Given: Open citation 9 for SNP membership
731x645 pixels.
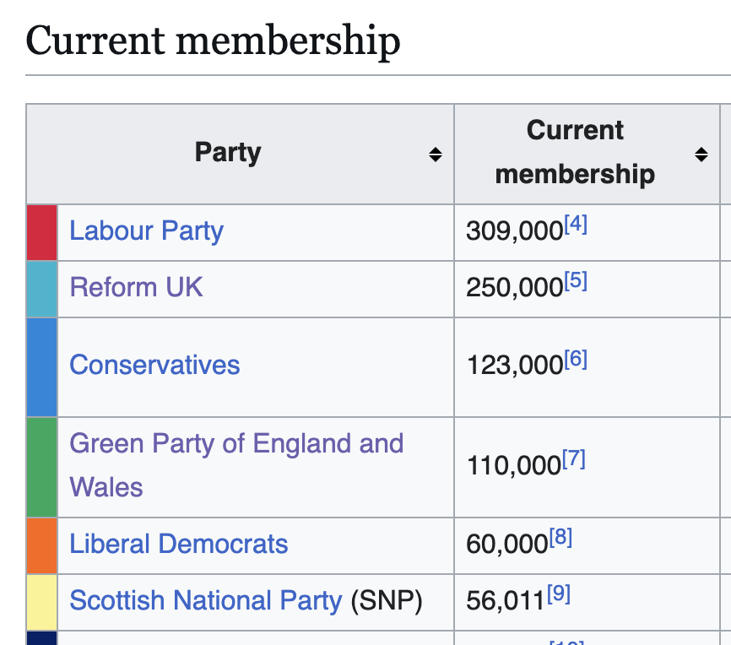Looking at the screenshot, I should (x=559, y=594).
